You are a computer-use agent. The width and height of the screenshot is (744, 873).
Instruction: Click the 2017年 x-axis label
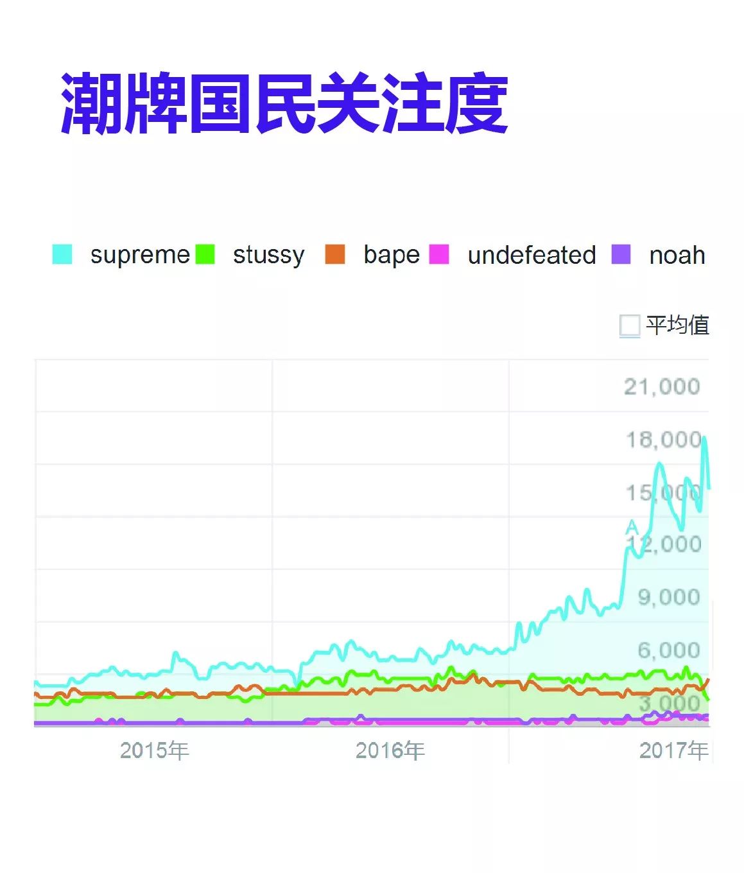(x=673, y=750)
